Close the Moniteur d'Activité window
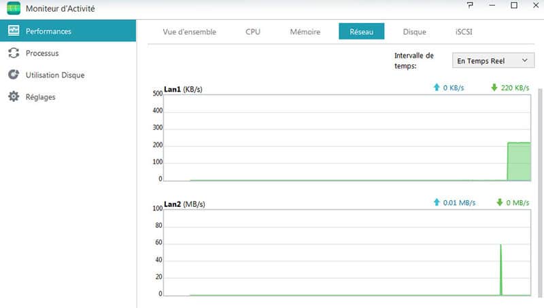 (x=536, y=5)
